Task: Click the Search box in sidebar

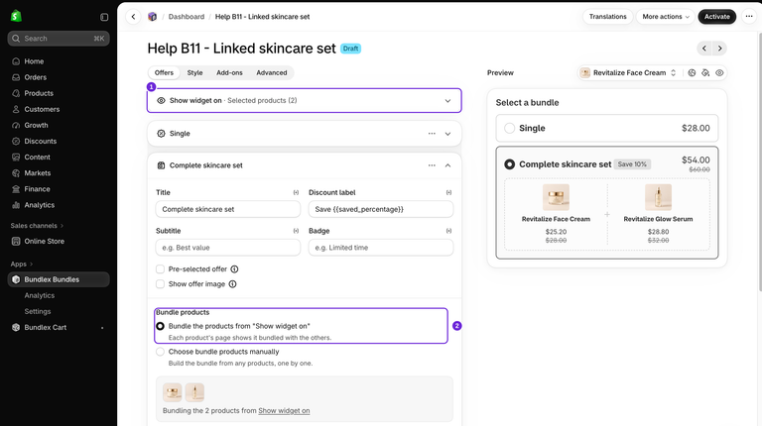Action: 59,39
